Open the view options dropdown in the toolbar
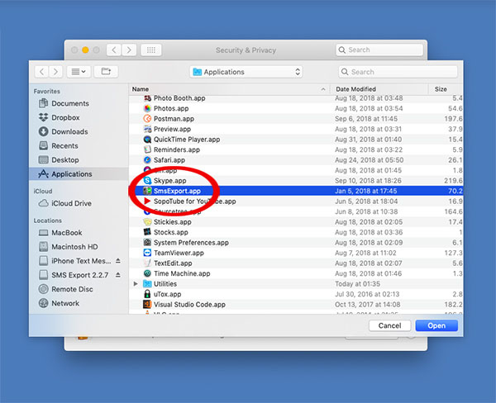The width and height of the screenshot is (496, 403). click(79, 72)
